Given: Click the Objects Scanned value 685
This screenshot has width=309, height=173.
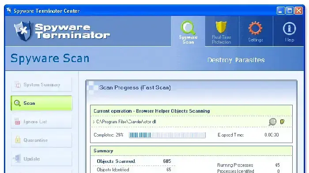Looking at the screenshot, I should pyautogui.click(x=167, y=161).
